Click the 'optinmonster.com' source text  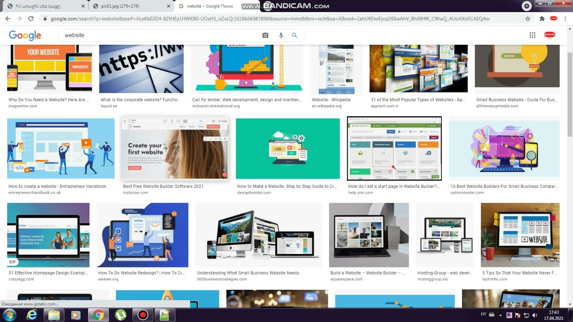(467, 192)
